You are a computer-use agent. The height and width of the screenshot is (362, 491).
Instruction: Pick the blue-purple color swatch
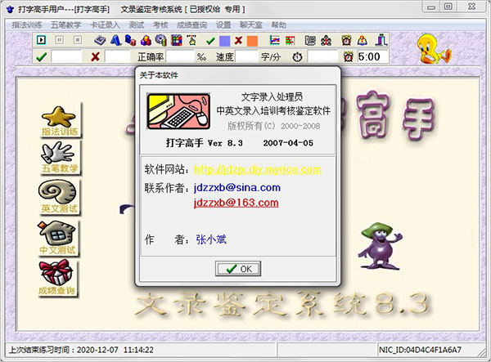point(224,41)
